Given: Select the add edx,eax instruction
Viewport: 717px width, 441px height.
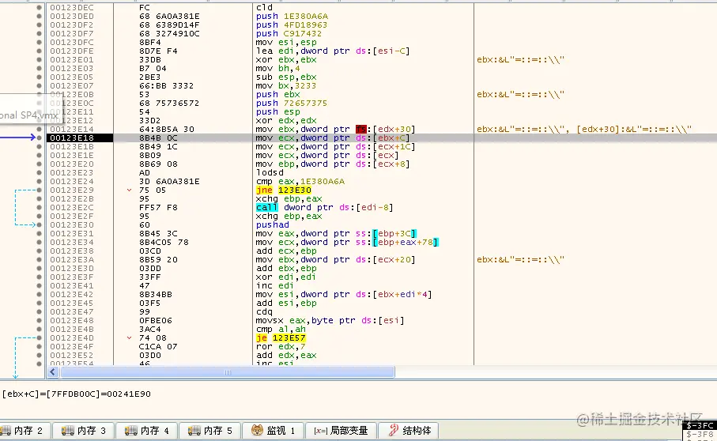Looking at the screenshot, I should (x=286, y=355).
